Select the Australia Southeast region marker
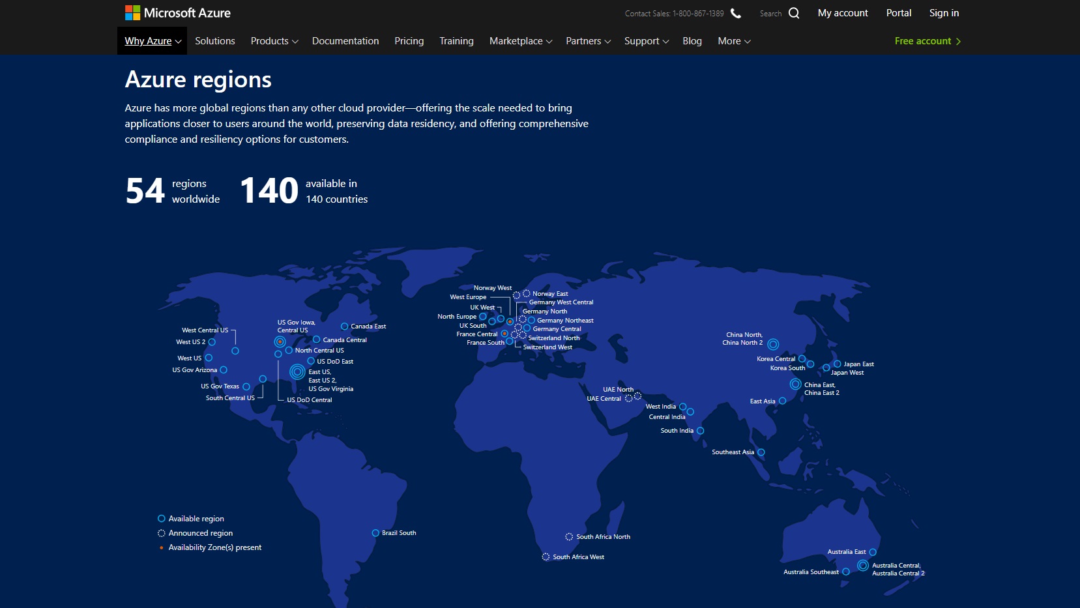 846,572
